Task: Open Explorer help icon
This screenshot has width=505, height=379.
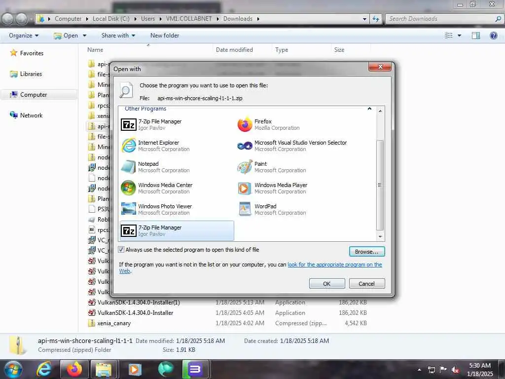Action: click(493, 36)
